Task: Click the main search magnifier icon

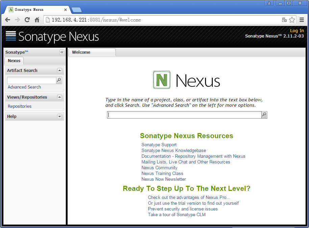Action: pyautogui.click(x=264, y=115)
